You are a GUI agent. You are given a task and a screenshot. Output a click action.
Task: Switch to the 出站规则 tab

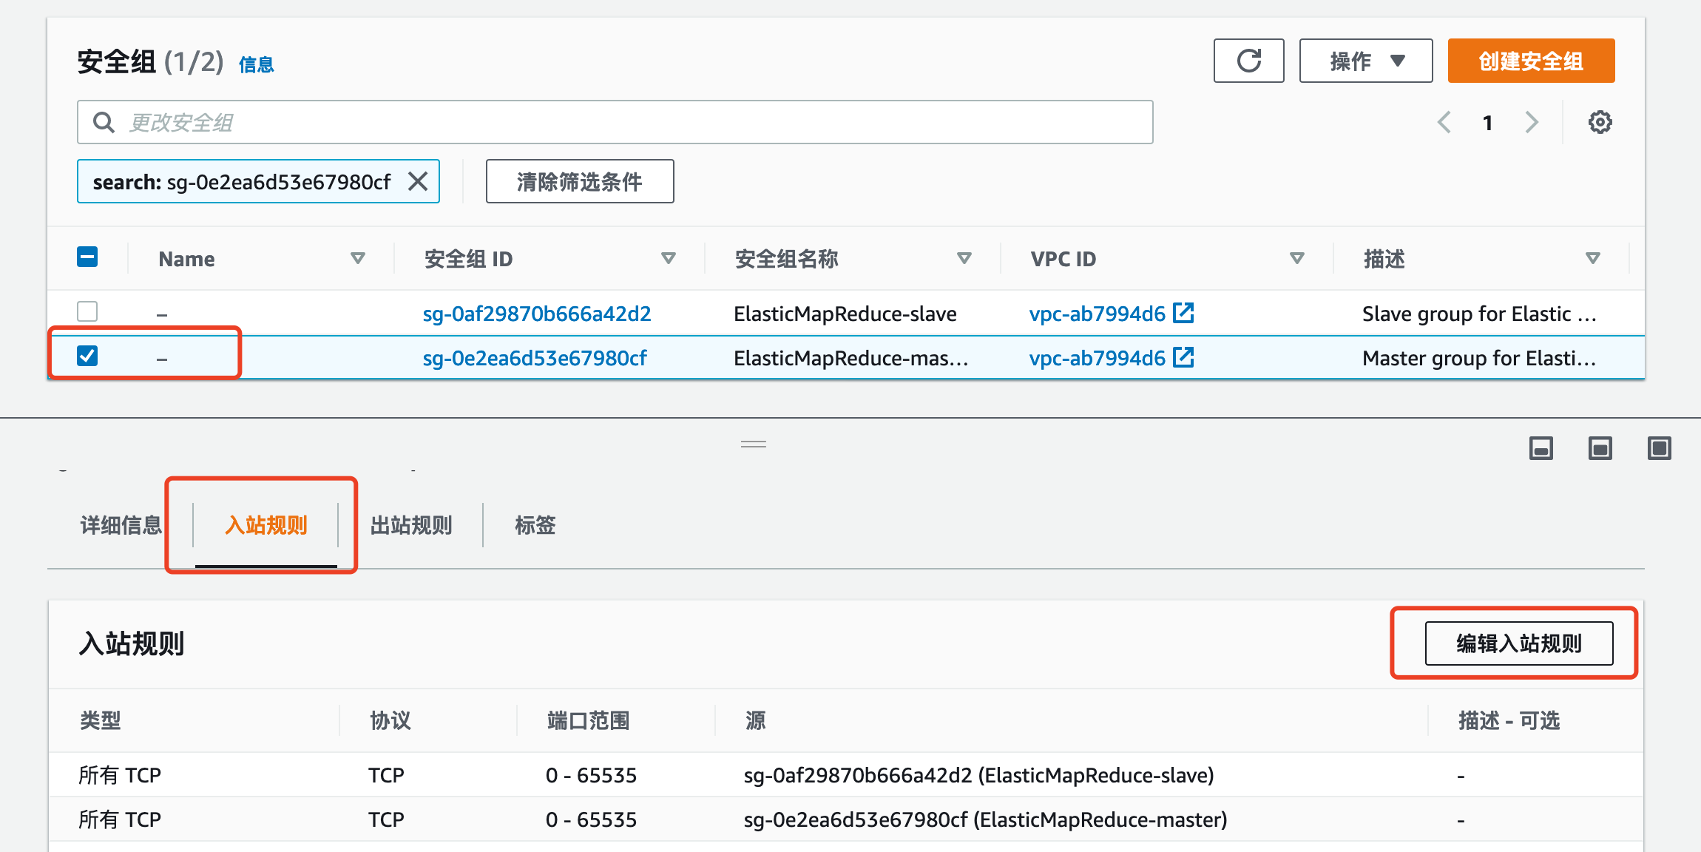410,525
